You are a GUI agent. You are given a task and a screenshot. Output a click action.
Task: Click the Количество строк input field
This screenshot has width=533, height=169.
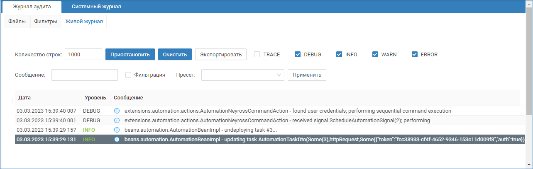(x=83, y=54)
